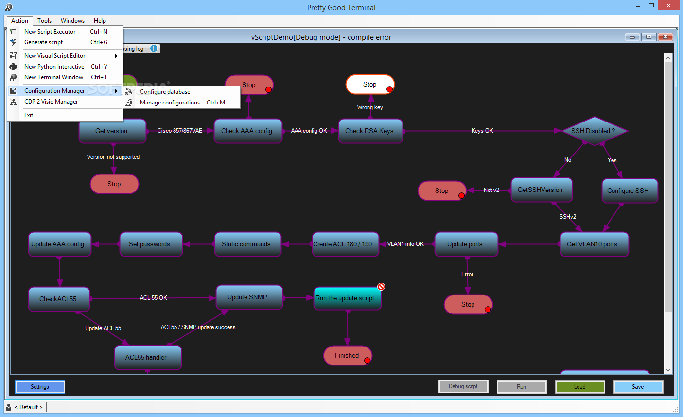Select the Finished end node
Viewport: 683px width, 417px height.
(x=348, y=355)
